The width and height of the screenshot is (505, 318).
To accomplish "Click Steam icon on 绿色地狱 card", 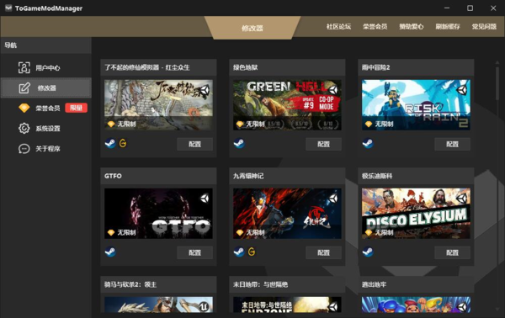I will [x=239, y=143].
